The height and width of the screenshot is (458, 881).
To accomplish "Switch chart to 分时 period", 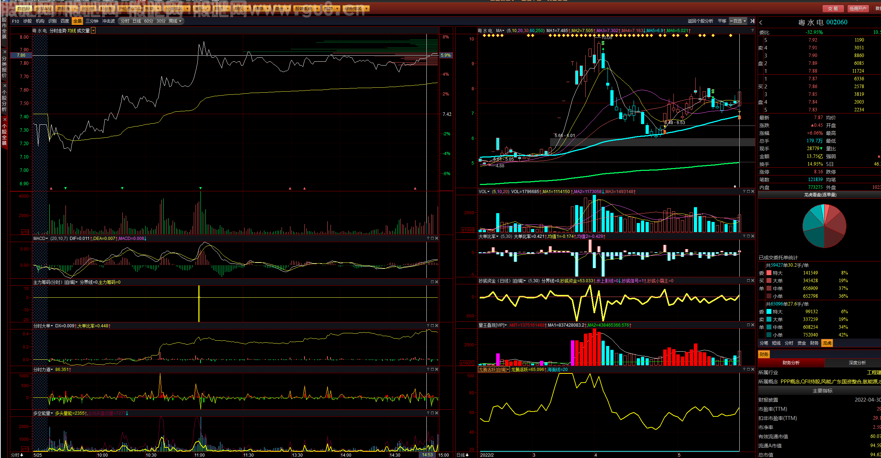I will pos(125,21).
